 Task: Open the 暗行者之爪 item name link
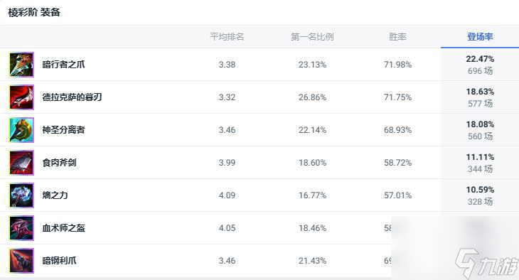[x=63, y=64]
